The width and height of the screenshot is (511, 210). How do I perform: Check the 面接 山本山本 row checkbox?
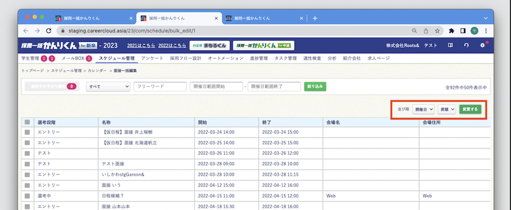pyautogui.click(x=28, y=206)
